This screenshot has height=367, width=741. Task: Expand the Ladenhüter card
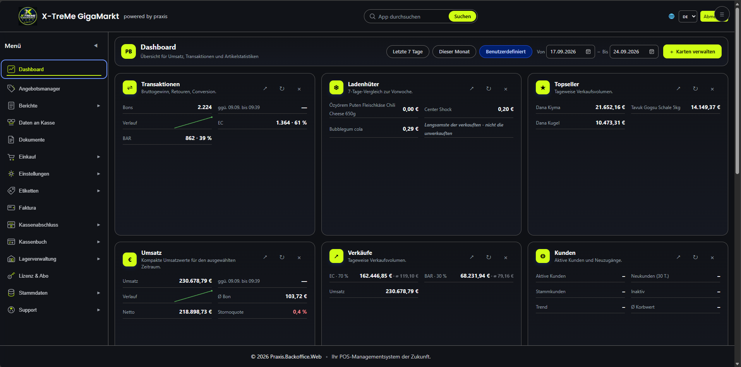472,89
